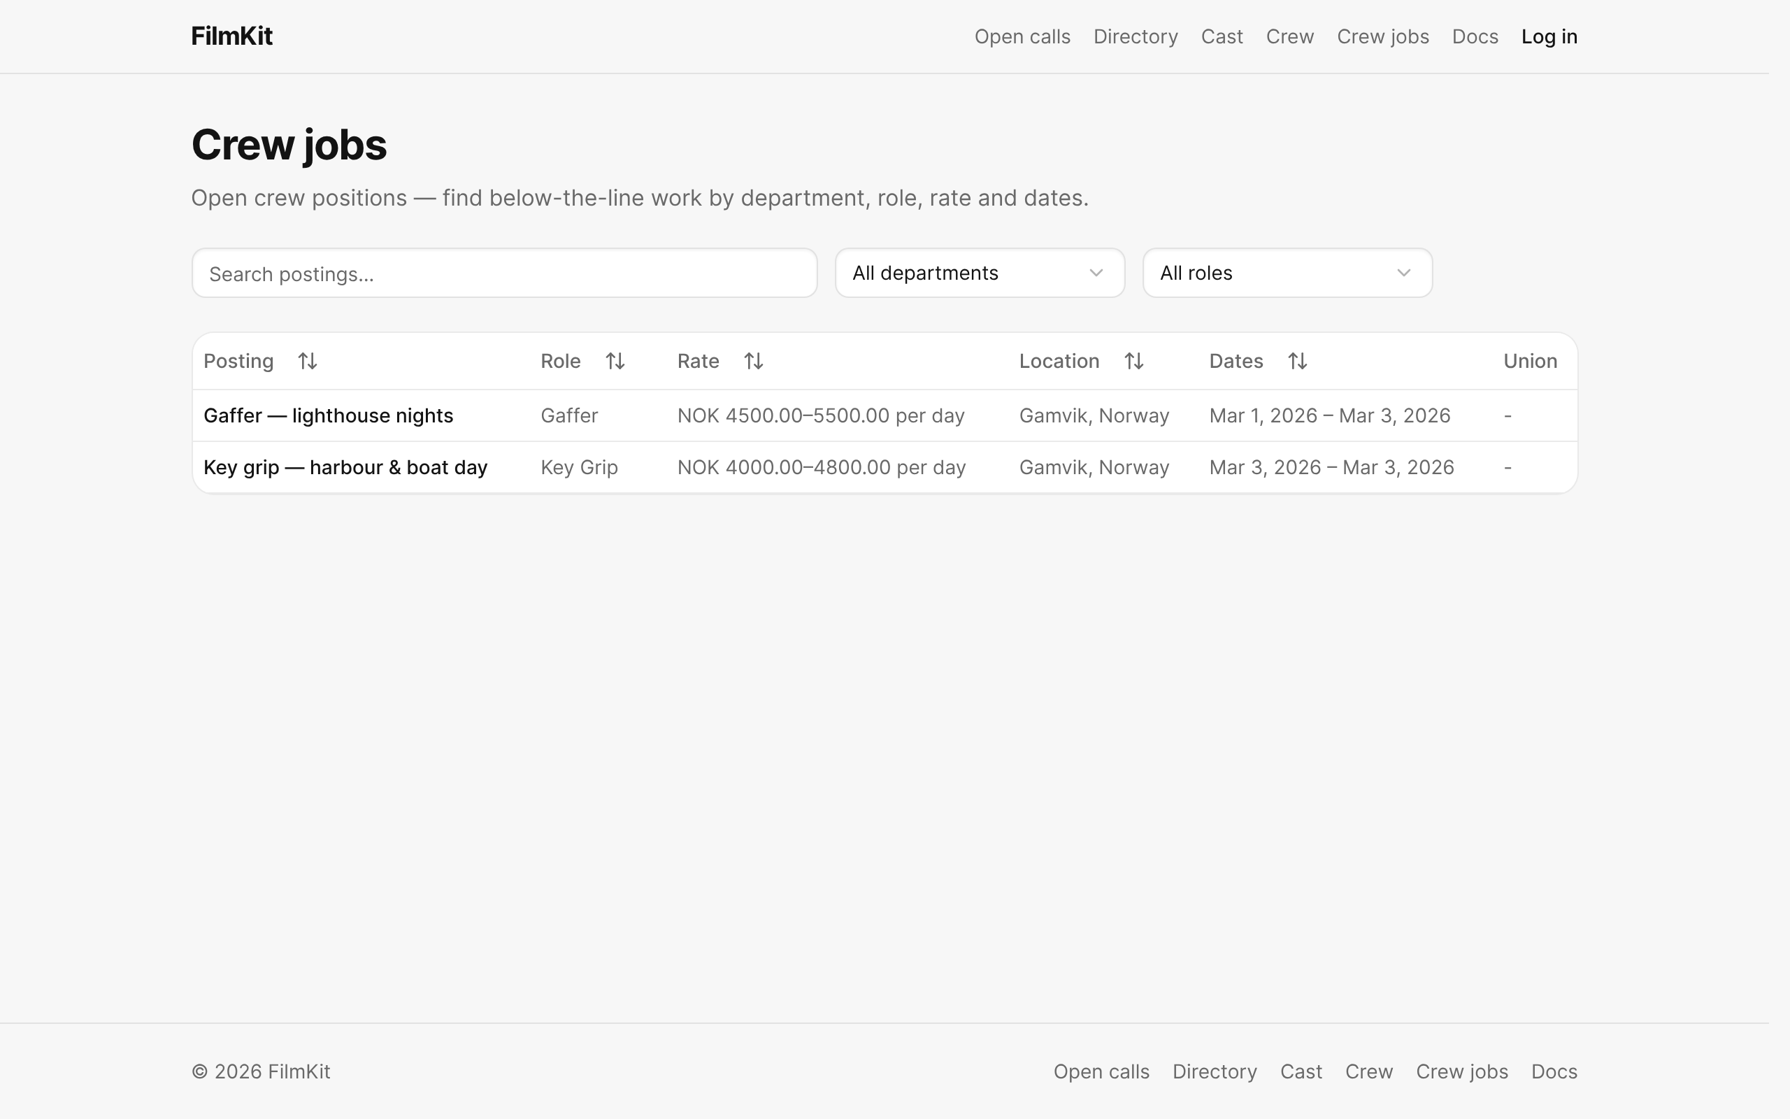Screen dimensions: 1790x1119
Task: Select NOK 4500.00–5500.00 per day cell
Action: [821, 415]
